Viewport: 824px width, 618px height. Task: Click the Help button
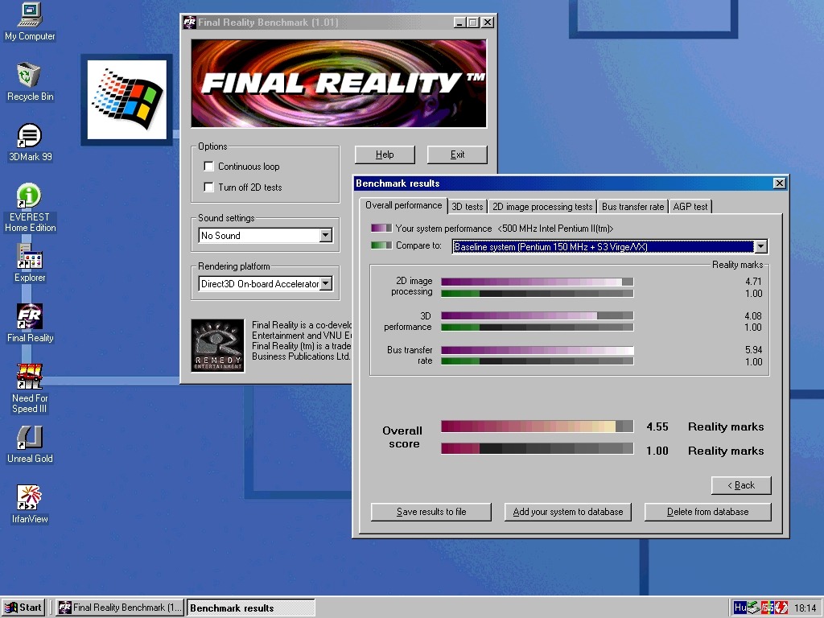click(x=385, y=154)
